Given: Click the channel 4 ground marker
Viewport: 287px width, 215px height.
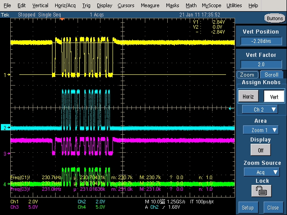Looking at the screenshot, I should [x=7, y=184].
